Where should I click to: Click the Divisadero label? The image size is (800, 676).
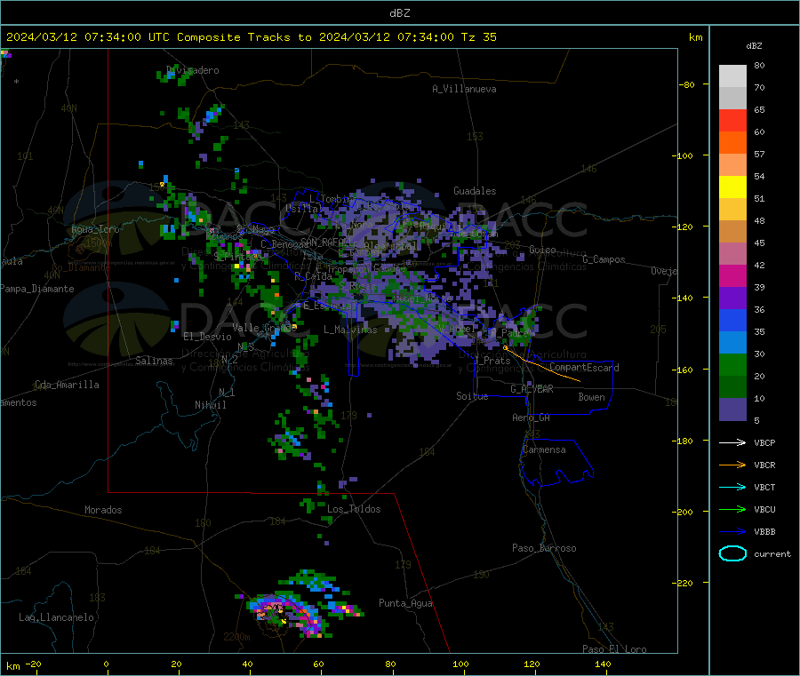192,70
